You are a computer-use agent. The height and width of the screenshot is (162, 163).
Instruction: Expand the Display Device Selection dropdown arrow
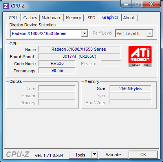coord(84,33)
